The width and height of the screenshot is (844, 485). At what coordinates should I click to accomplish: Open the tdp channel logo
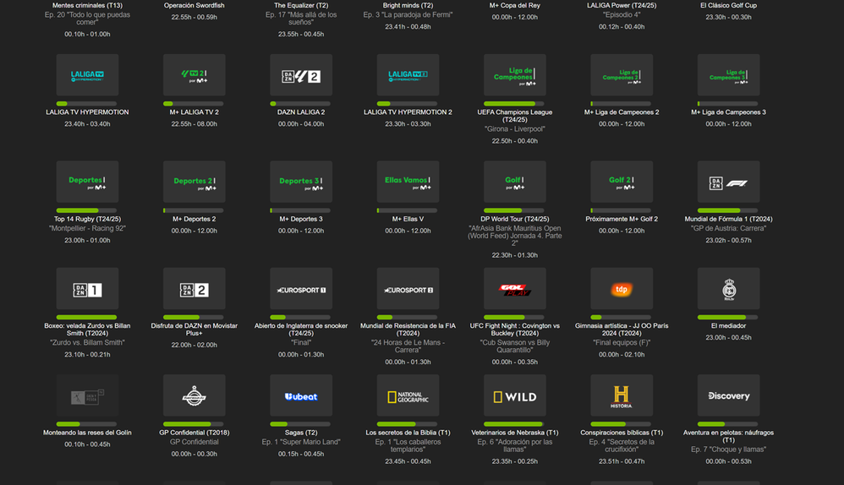pos(622,290)
